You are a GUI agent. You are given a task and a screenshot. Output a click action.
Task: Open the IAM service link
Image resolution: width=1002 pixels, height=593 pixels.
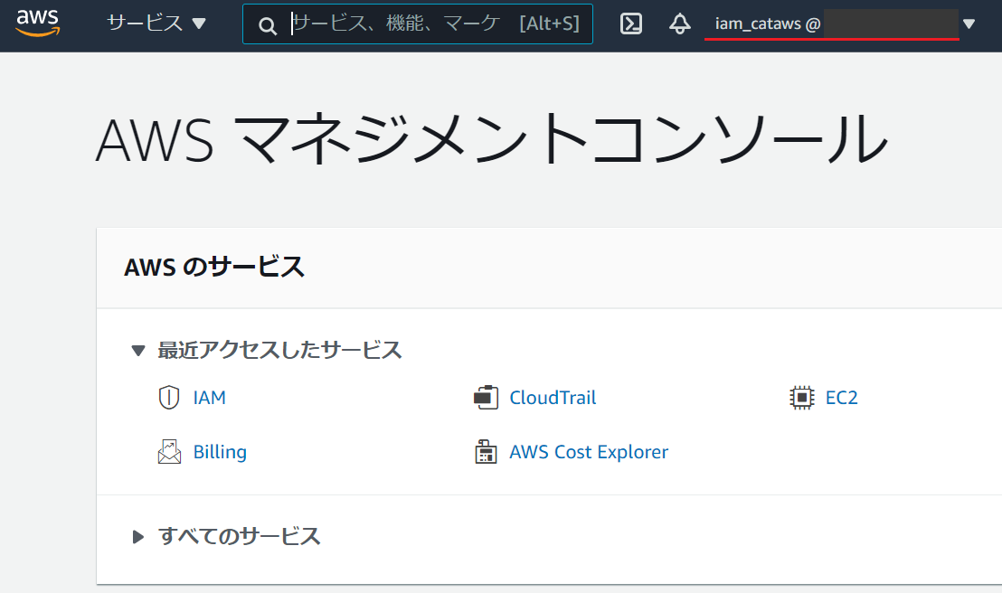tap(209, 398)
